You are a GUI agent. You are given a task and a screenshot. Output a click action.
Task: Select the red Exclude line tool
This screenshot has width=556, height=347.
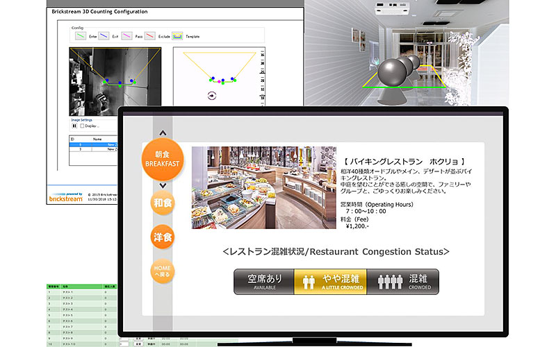click(x=150, y=36)
